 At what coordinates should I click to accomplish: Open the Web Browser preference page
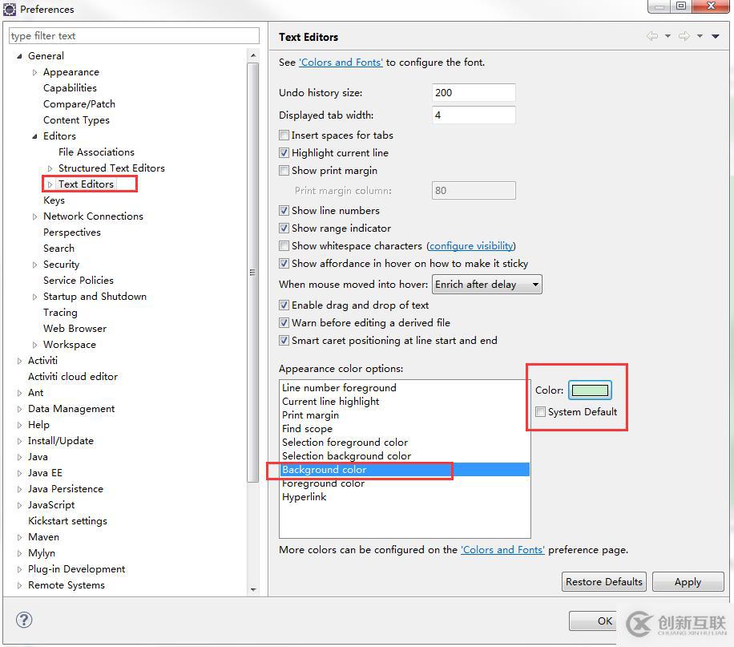click(75, 329)
